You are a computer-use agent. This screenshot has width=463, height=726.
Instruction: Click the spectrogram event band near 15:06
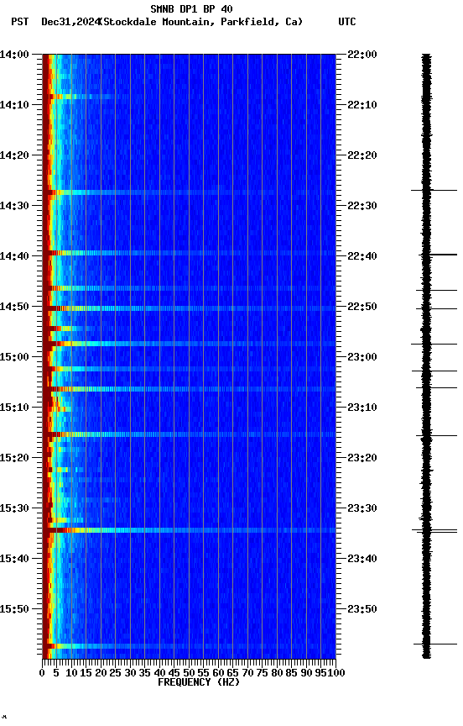click(189, 389)
